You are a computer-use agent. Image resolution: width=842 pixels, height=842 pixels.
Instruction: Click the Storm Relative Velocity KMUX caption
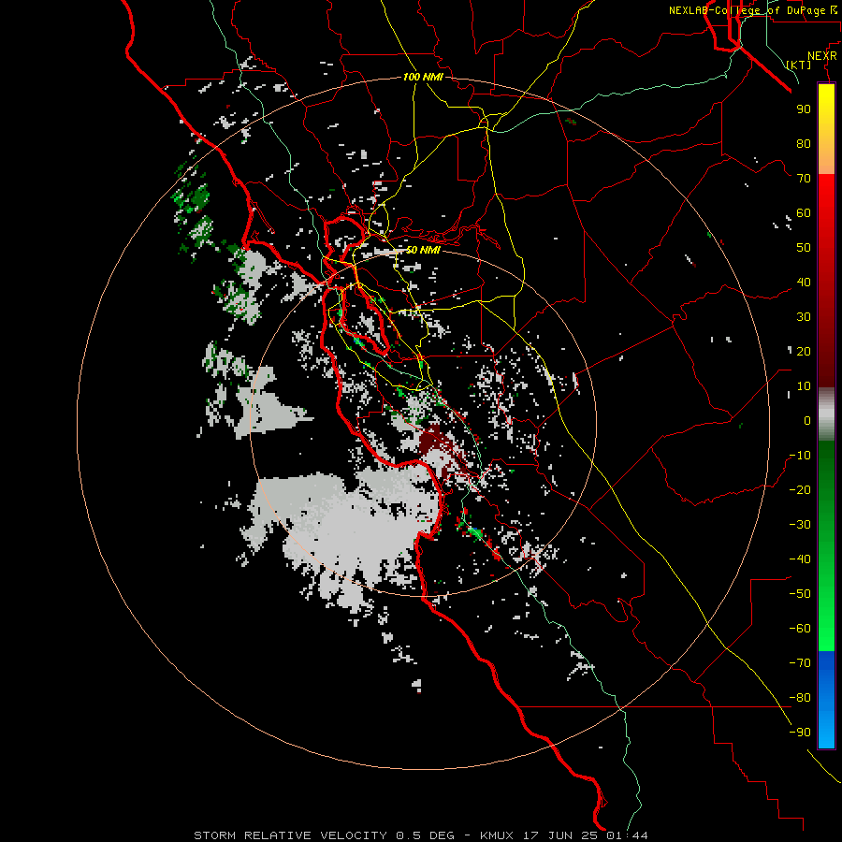[420, 835]
